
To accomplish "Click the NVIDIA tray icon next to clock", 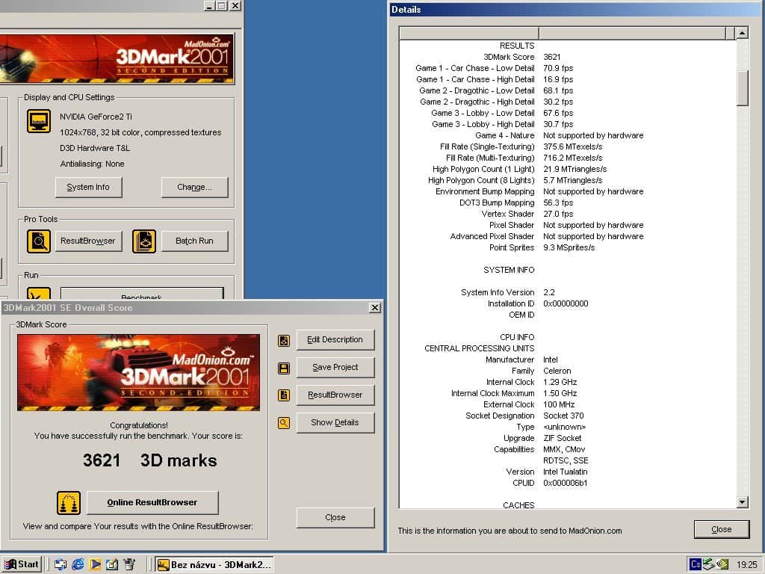I will pos(722,564).
